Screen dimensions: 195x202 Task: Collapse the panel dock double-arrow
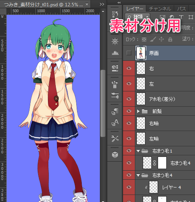(119, 2)
